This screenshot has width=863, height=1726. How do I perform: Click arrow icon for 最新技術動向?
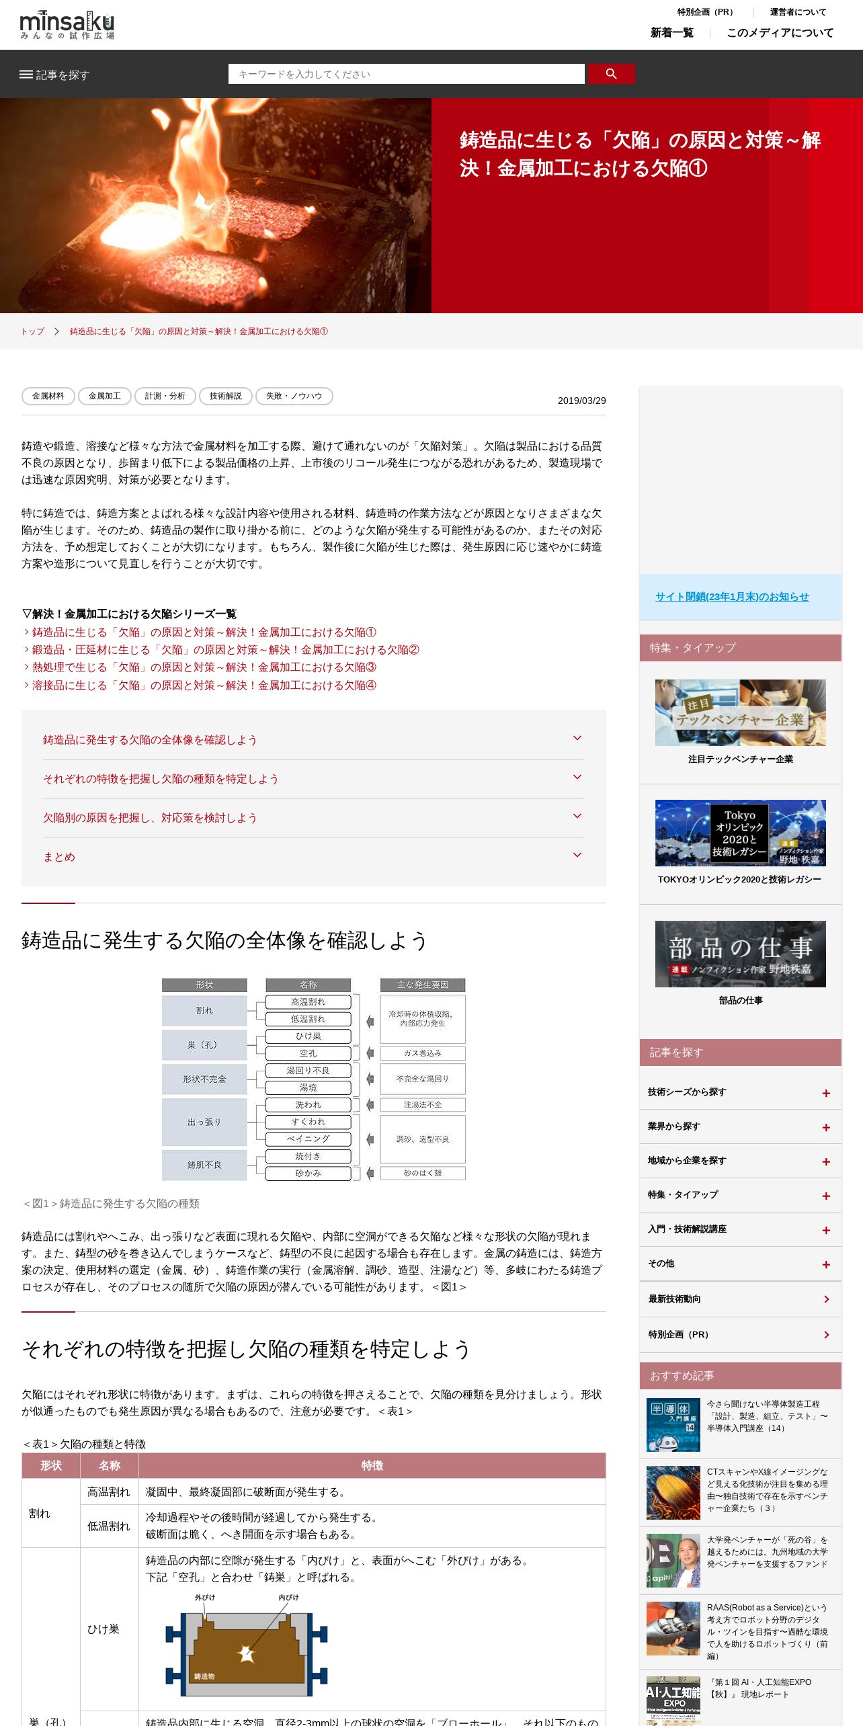(827, 1299)
